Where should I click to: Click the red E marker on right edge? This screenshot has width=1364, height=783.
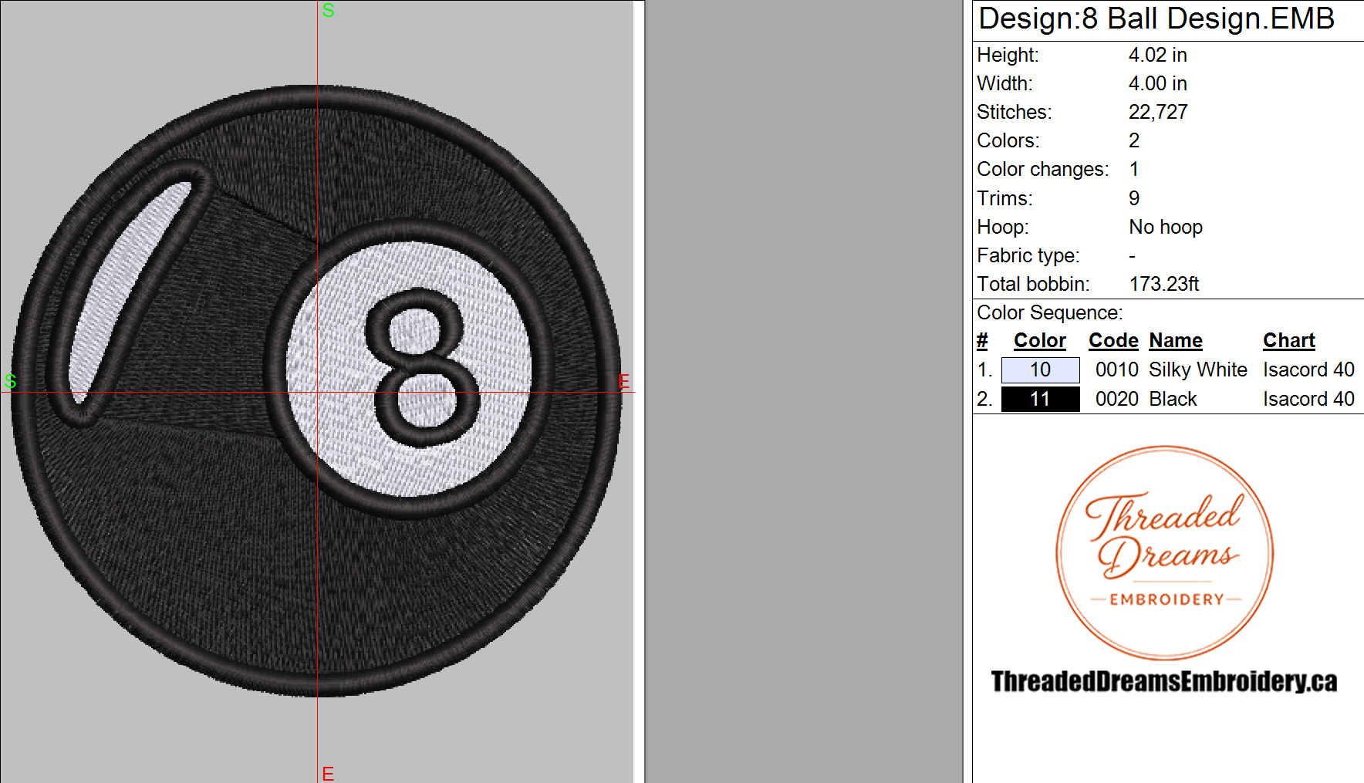(623, 381)
